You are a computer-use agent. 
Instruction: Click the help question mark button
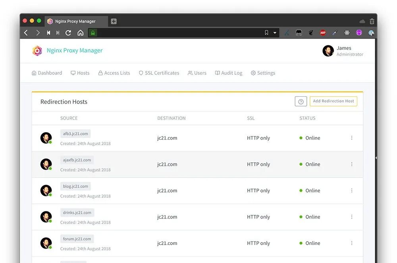pyautogui.click(x=301, y=101)
